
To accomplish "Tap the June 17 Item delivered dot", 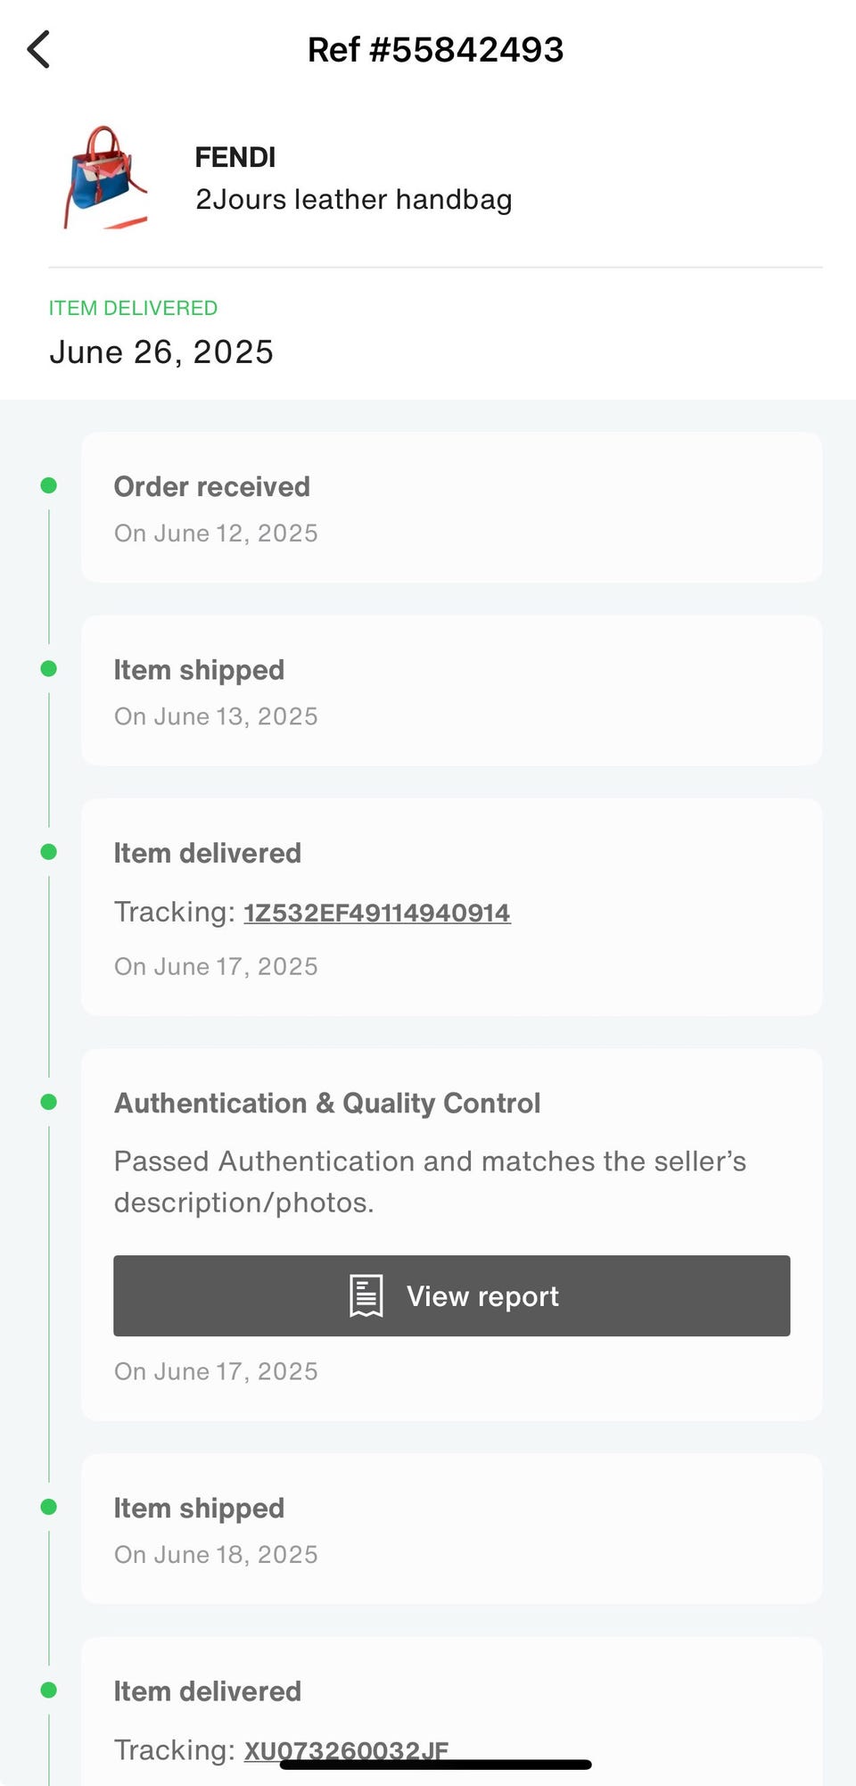I will [x=49, y=852].
